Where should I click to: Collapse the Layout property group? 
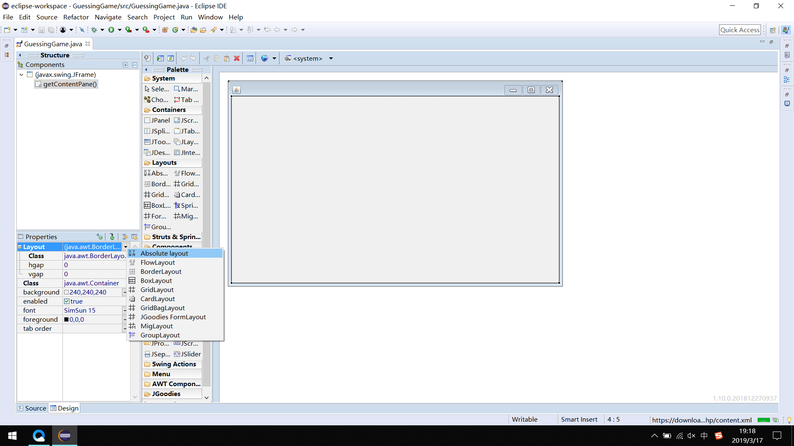point(19,247)
